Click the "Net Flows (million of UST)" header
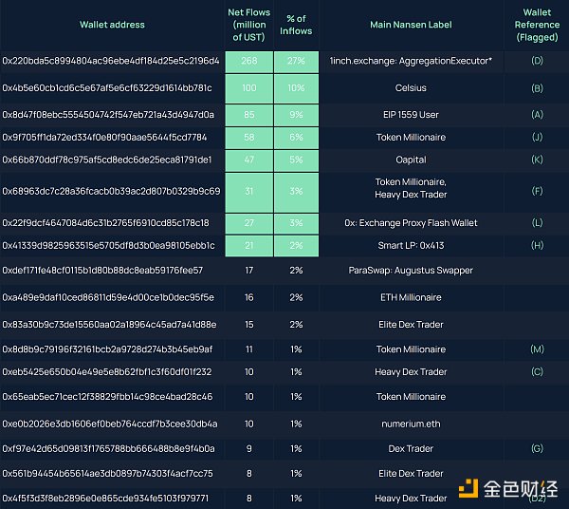 pyautogui.click(x=248, y=25)
